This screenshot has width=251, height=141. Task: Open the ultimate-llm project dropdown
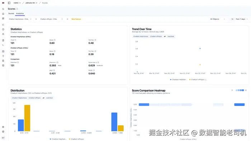point(31,3)
